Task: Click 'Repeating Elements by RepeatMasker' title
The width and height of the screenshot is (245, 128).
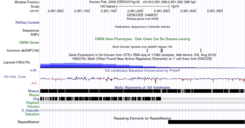Action: pyautogui.click(x=142, y=118)
